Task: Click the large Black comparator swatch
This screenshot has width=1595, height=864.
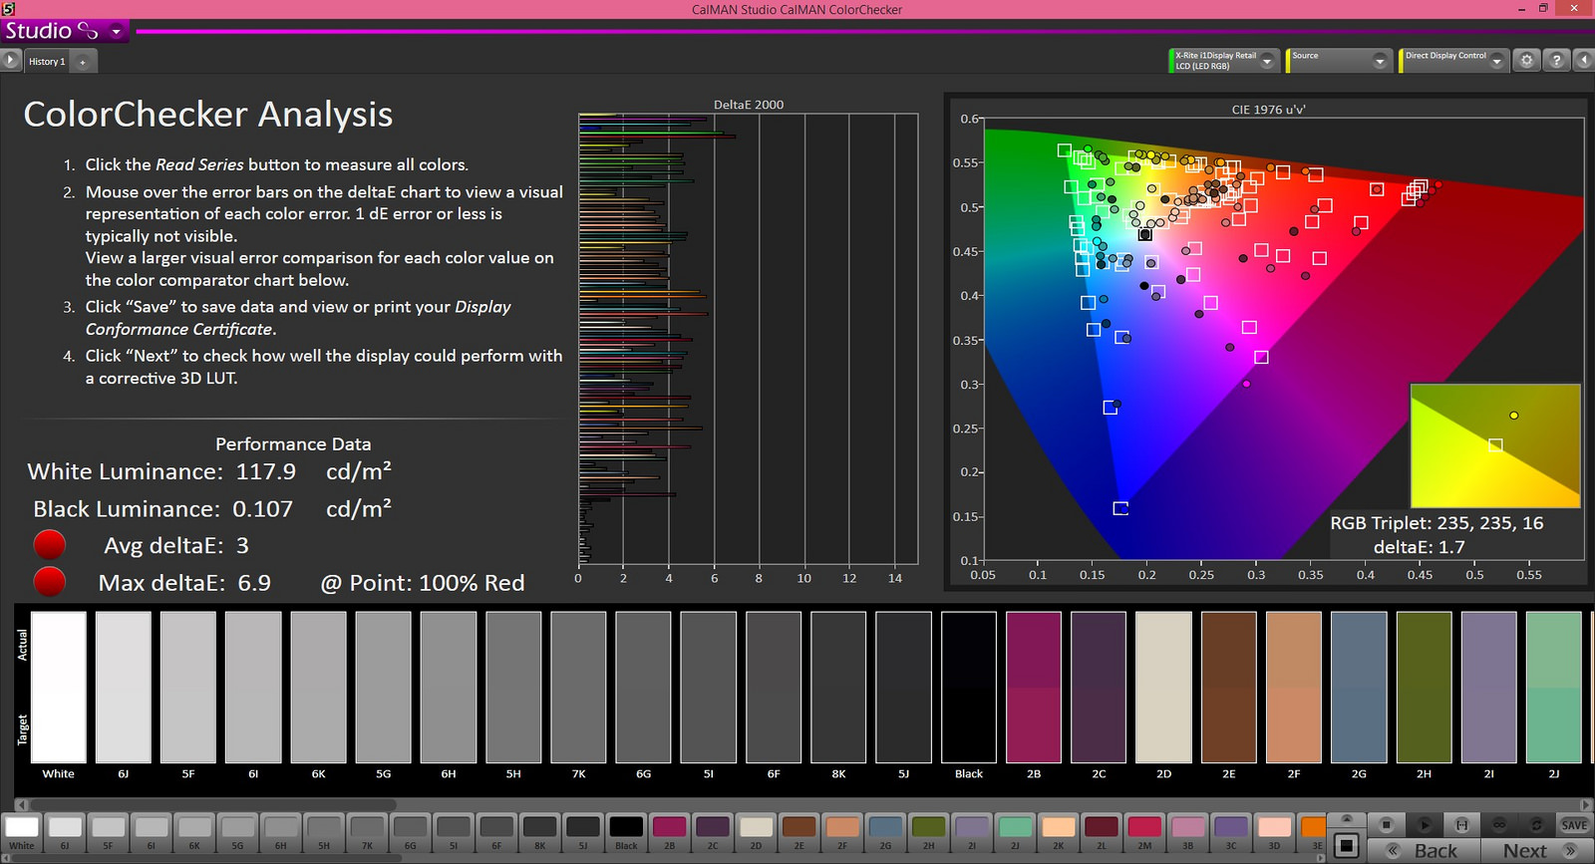Action: 969,688
